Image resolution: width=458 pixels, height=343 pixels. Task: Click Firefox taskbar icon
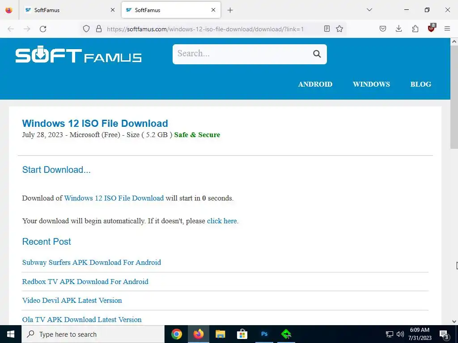pos(199,334)
